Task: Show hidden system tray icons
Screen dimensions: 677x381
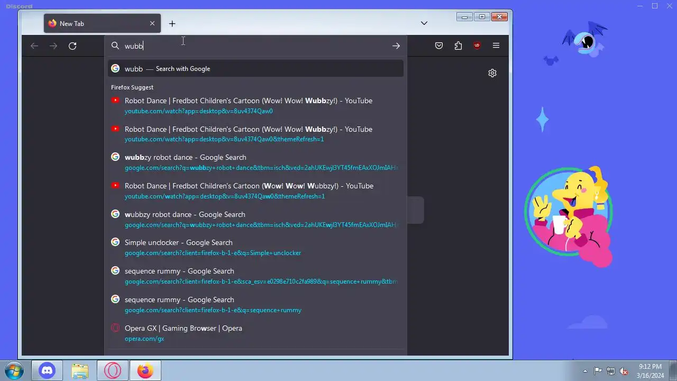Action: coord(585,371)
